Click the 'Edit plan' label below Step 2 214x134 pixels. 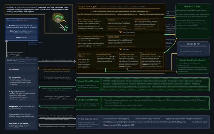pos(126,49)
